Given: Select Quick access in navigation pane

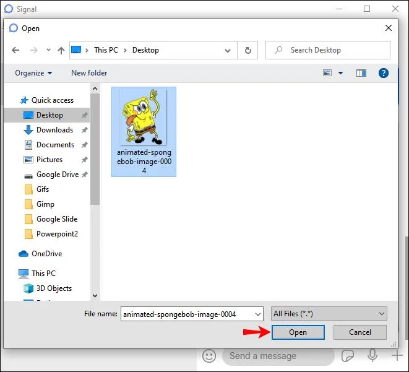Looking at the screenshot, I should click(x=47, y=100).
